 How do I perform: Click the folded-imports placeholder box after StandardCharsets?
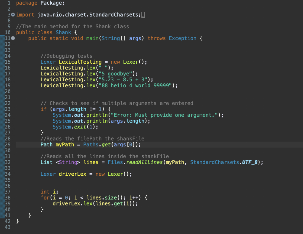tap(143, 15)
